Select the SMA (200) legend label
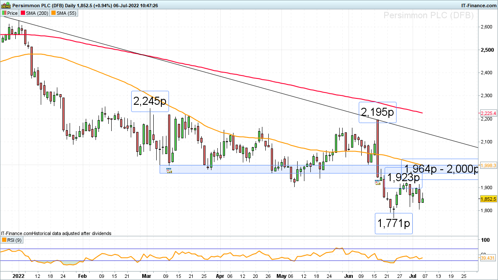The image size is (498, 280). point(37,13)
